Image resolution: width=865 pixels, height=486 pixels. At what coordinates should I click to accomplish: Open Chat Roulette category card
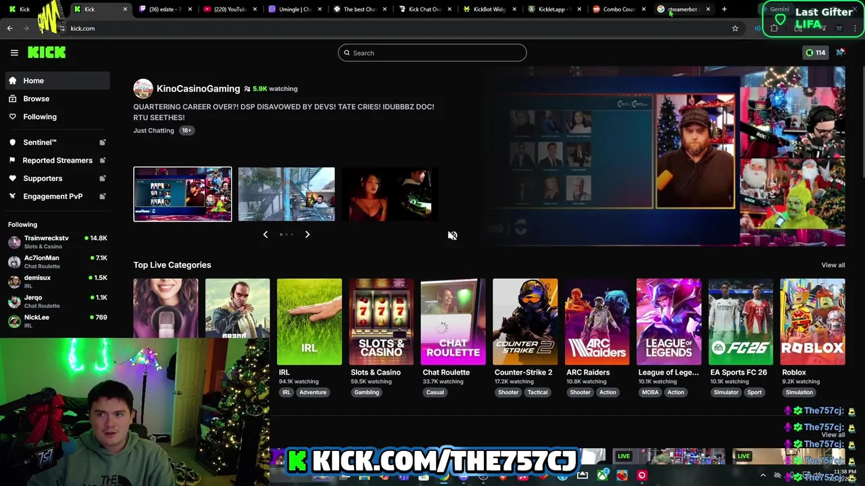coord(453,321)
